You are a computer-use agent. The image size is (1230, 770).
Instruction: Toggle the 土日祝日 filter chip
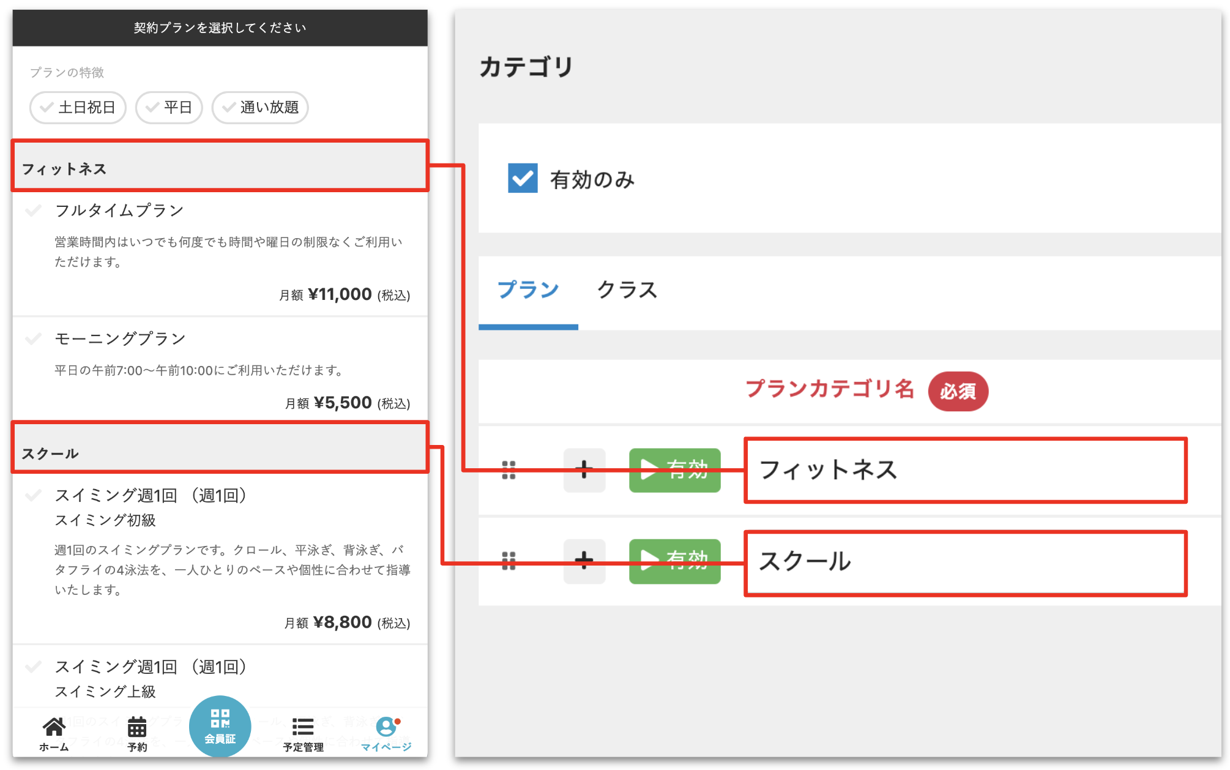(x=78, y=108)
